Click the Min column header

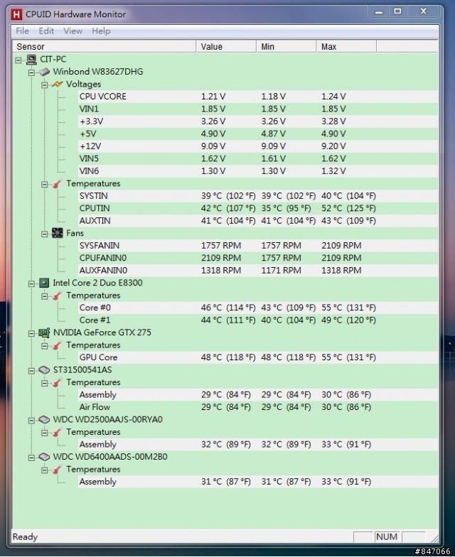286,47
